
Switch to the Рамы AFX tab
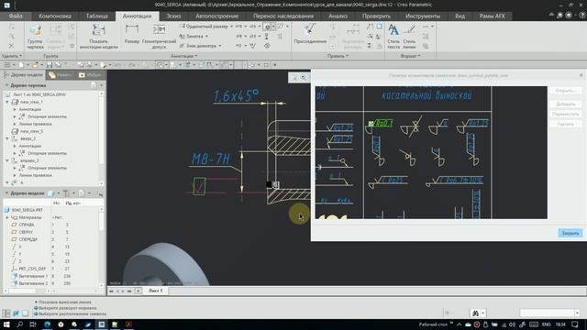pyautogui.click(x=492, y=16)
